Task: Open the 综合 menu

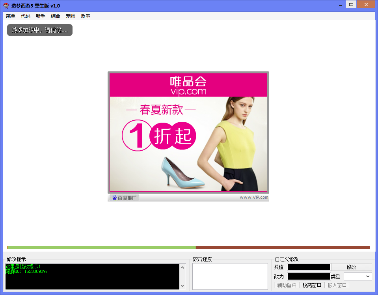Action: pyautogui.click(x=56, y=16)
